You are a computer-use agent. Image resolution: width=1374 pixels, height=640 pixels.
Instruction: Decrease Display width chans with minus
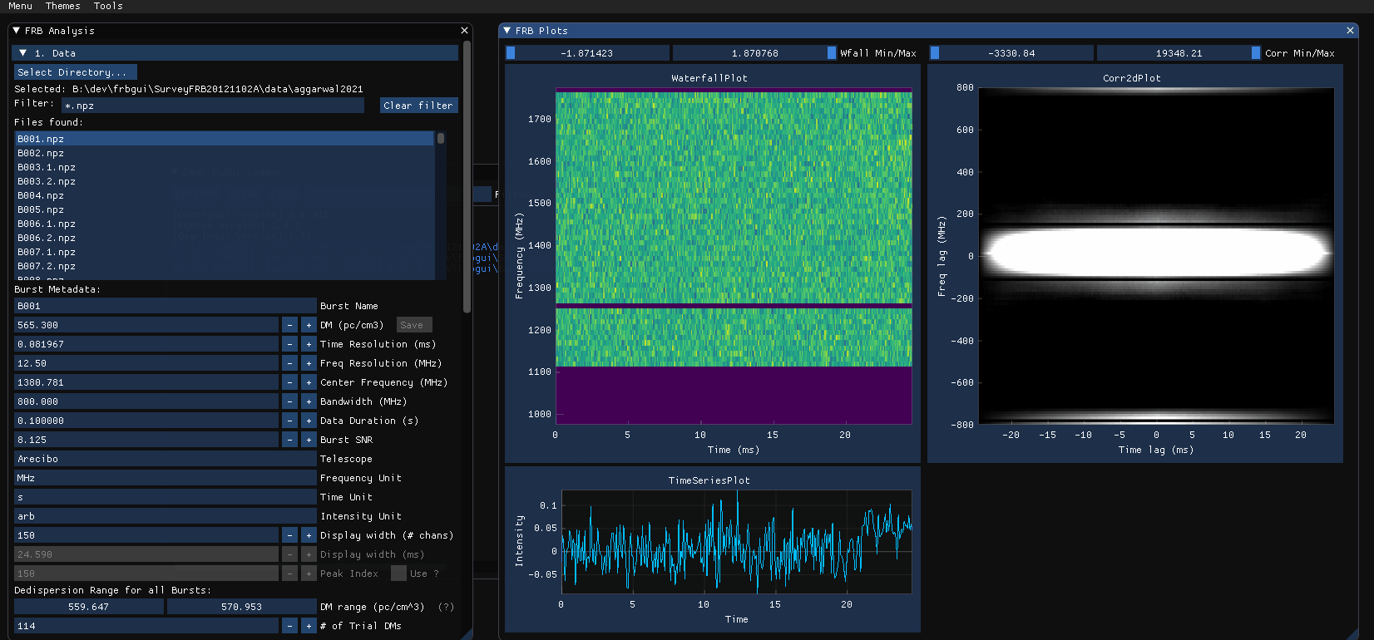pyautogui.click(x=289, y=535)
